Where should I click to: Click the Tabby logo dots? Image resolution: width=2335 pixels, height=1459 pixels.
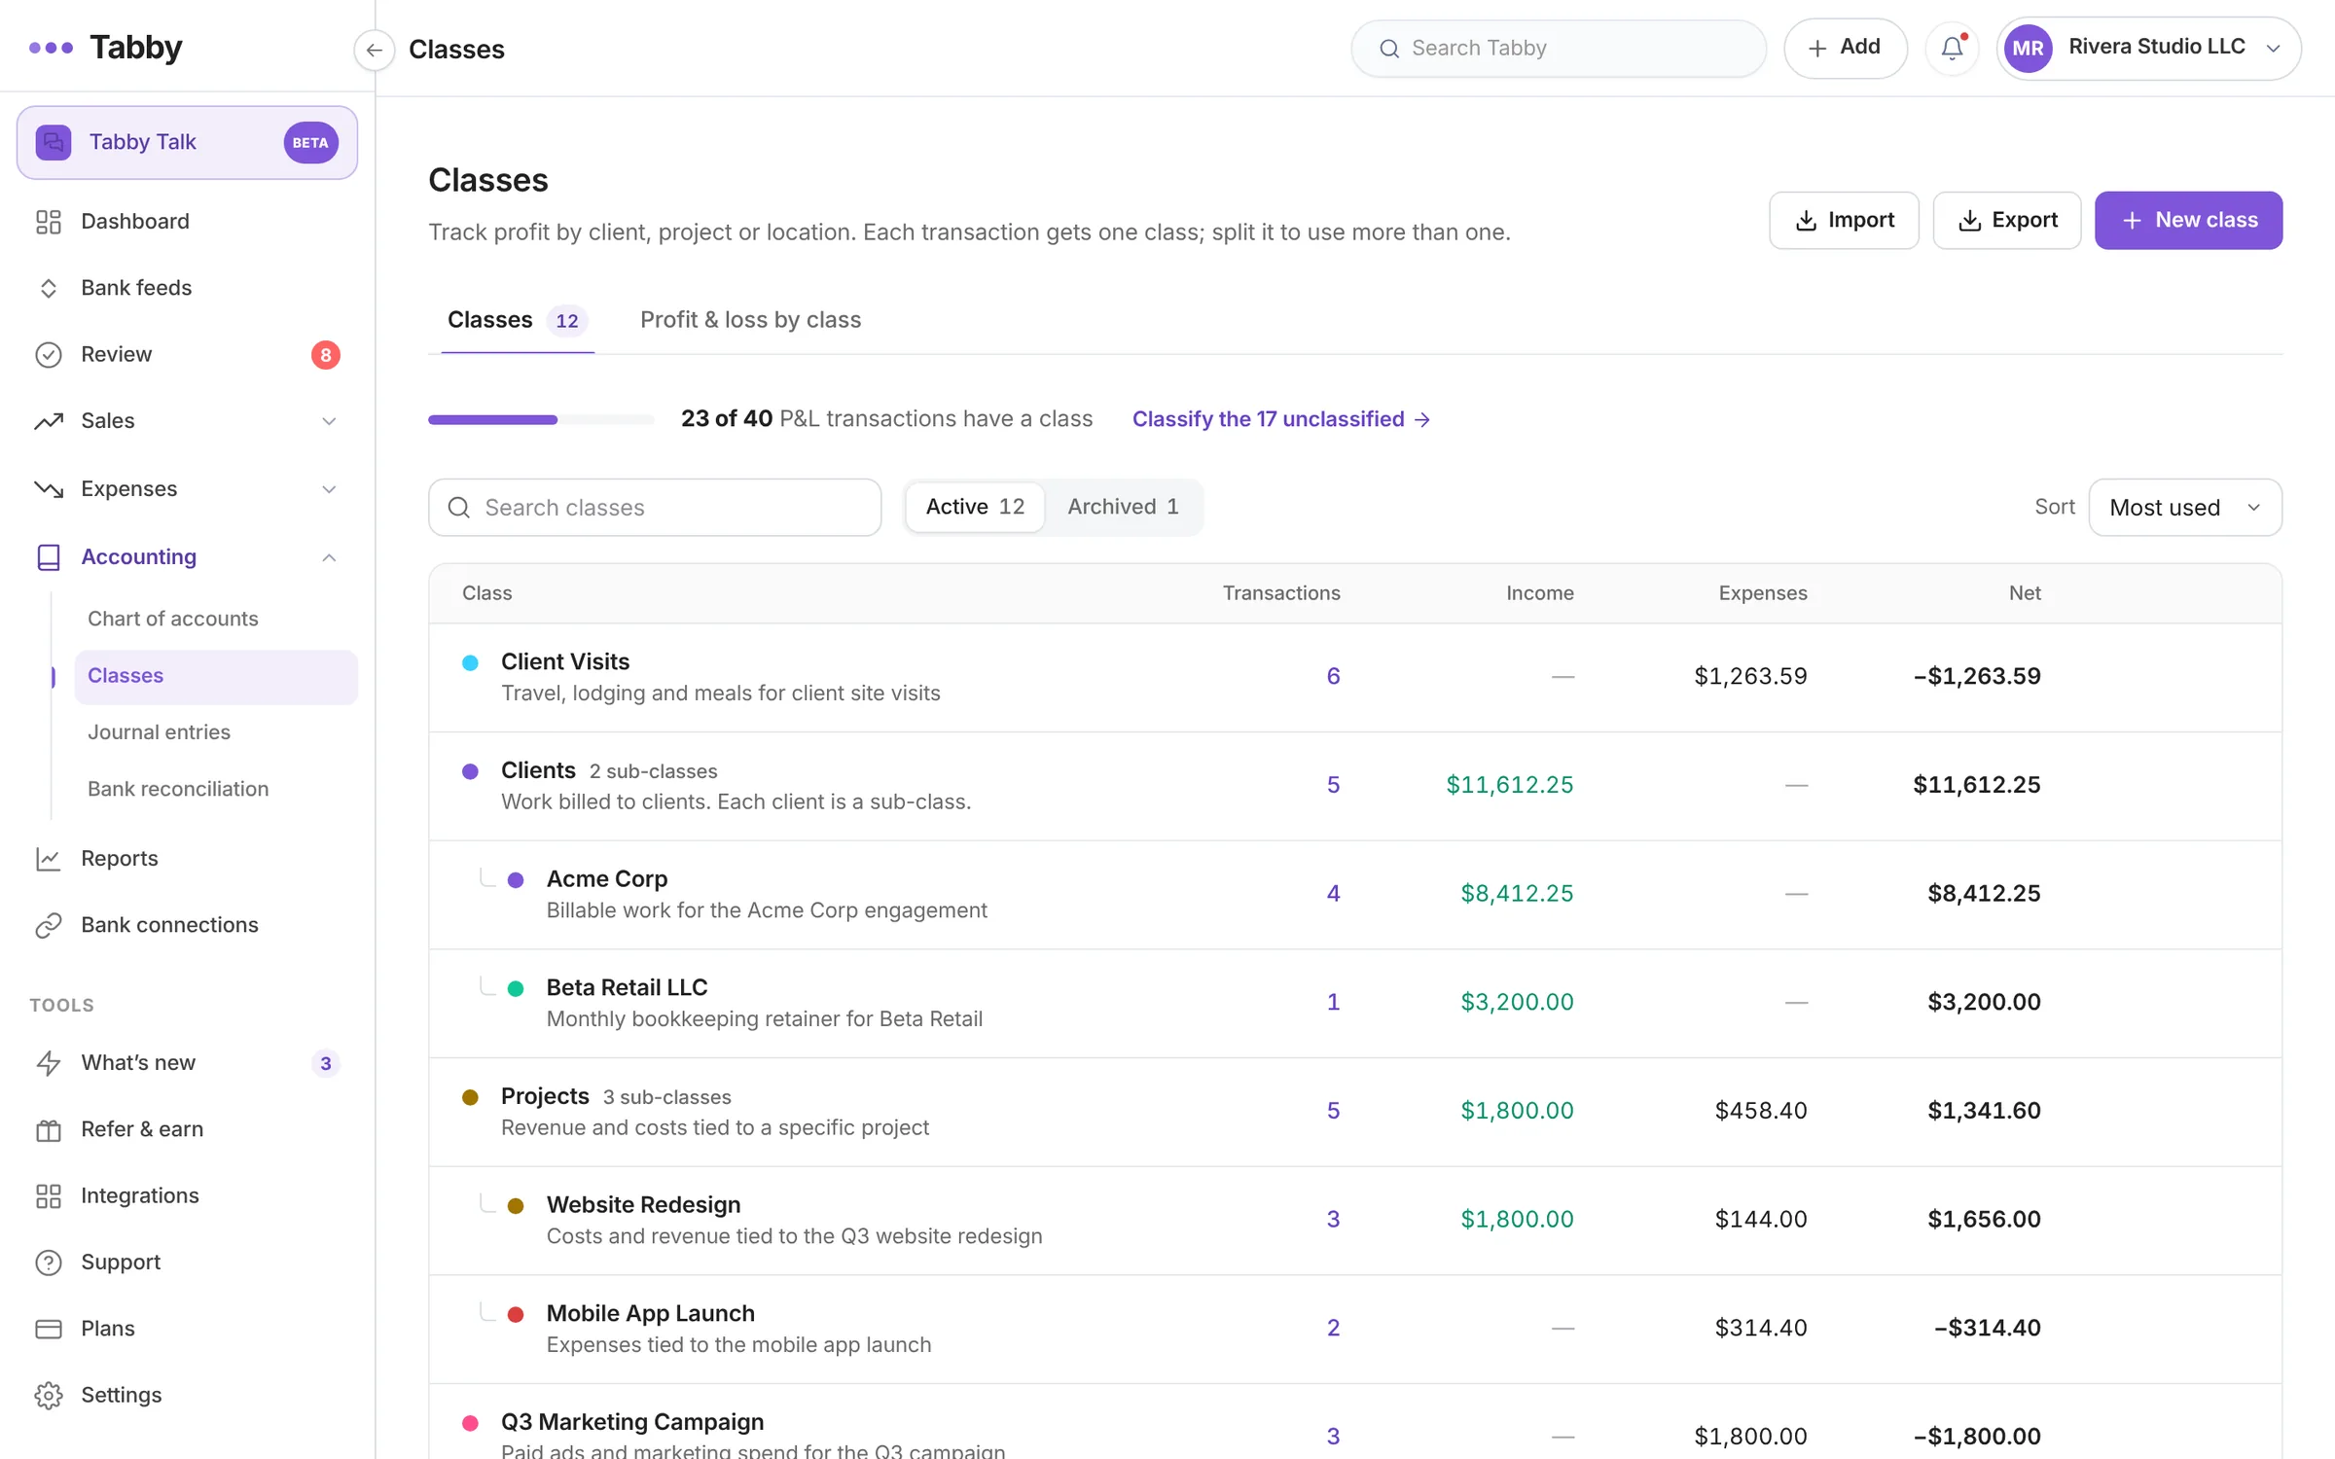[x=51, y=47]
